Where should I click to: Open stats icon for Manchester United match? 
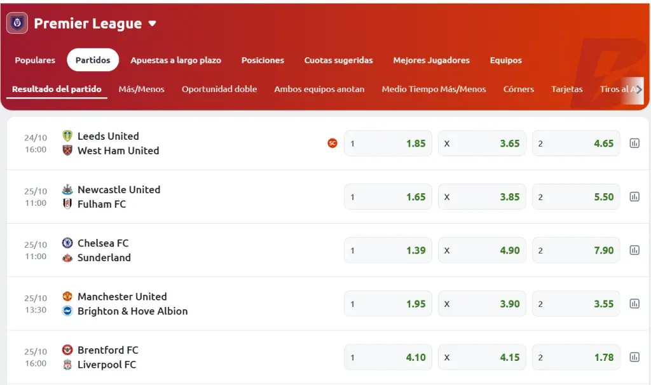tap(634, 304)
